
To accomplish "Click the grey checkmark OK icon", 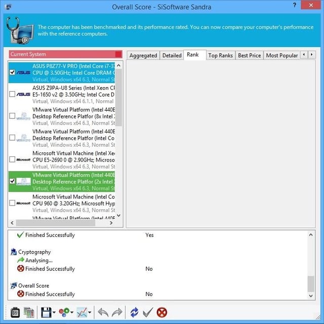I will point(148,312).
